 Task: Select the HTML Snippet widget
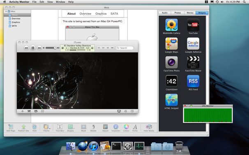(171, 101)
